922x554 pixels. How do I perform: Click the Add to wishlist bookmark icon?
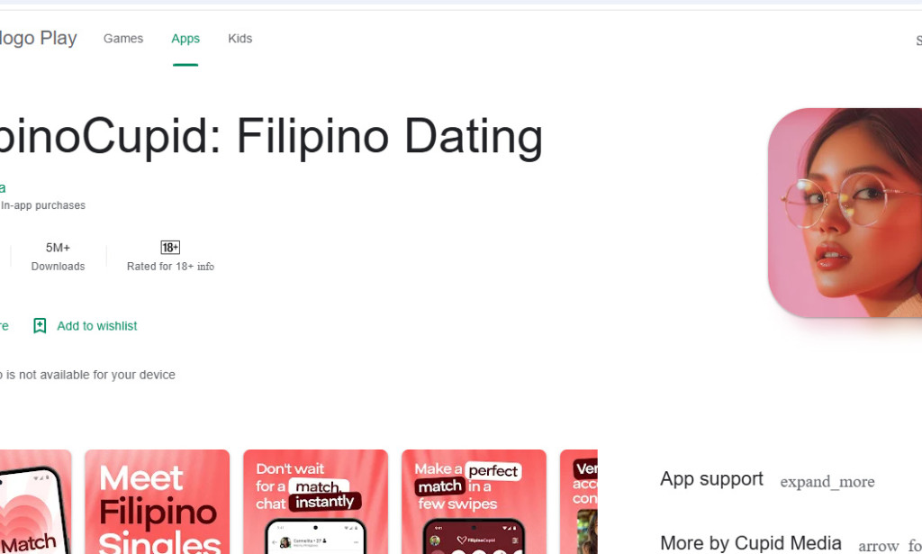(x=40, y=325)
